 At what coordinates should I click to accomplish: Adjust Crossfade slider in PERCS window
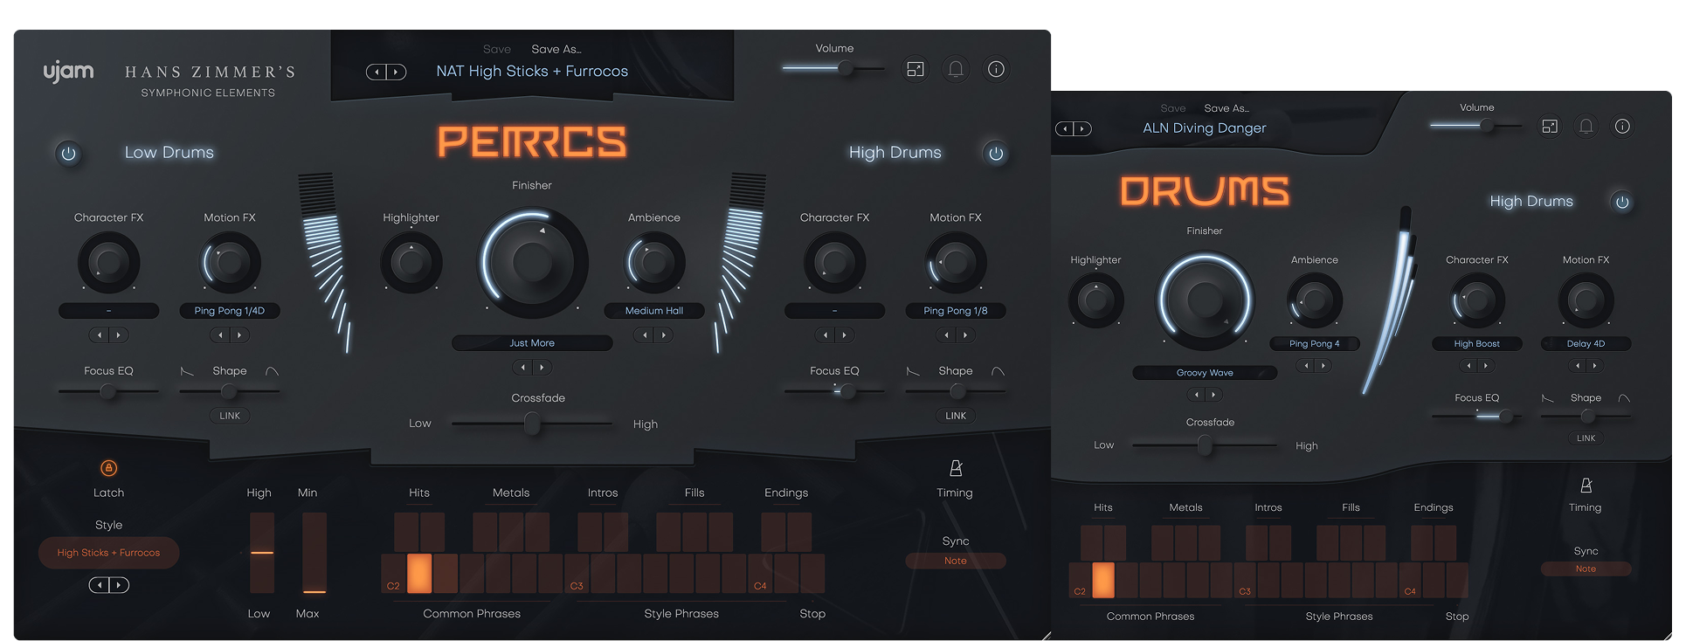[x=532, y=424]
